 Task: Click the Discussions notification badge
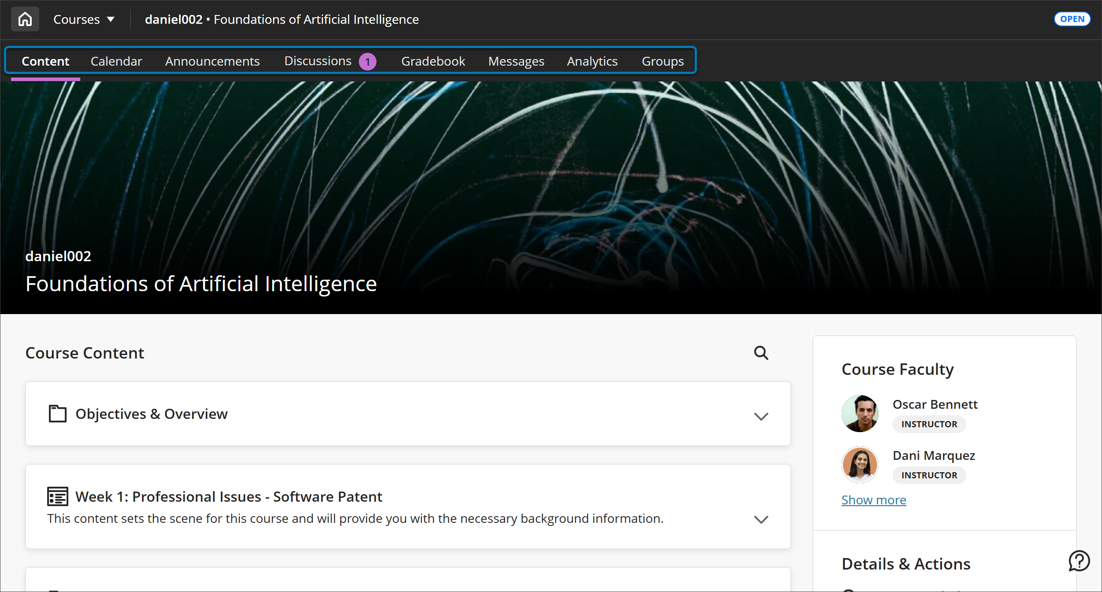click(x=367, y=61)
